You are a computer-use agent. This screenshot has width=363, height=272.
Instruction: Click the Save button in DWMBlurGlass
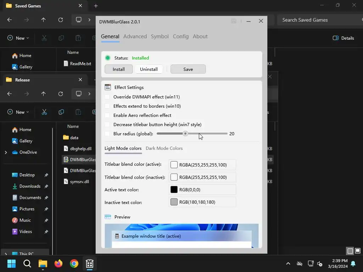pyautogui.click(x=188, y=69)
